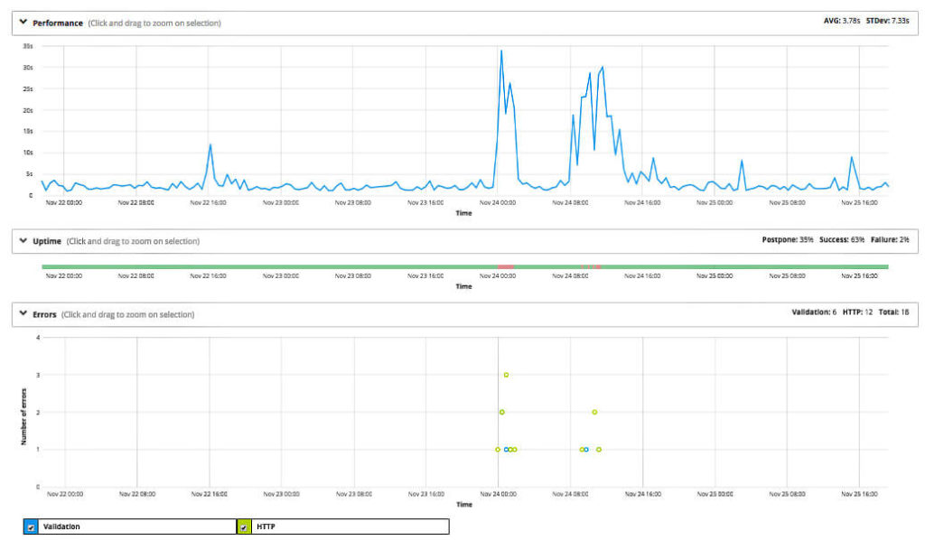Click the Postpone: 35% statistic
Viewport: 925px width, 540px height.
pos(788,240)
